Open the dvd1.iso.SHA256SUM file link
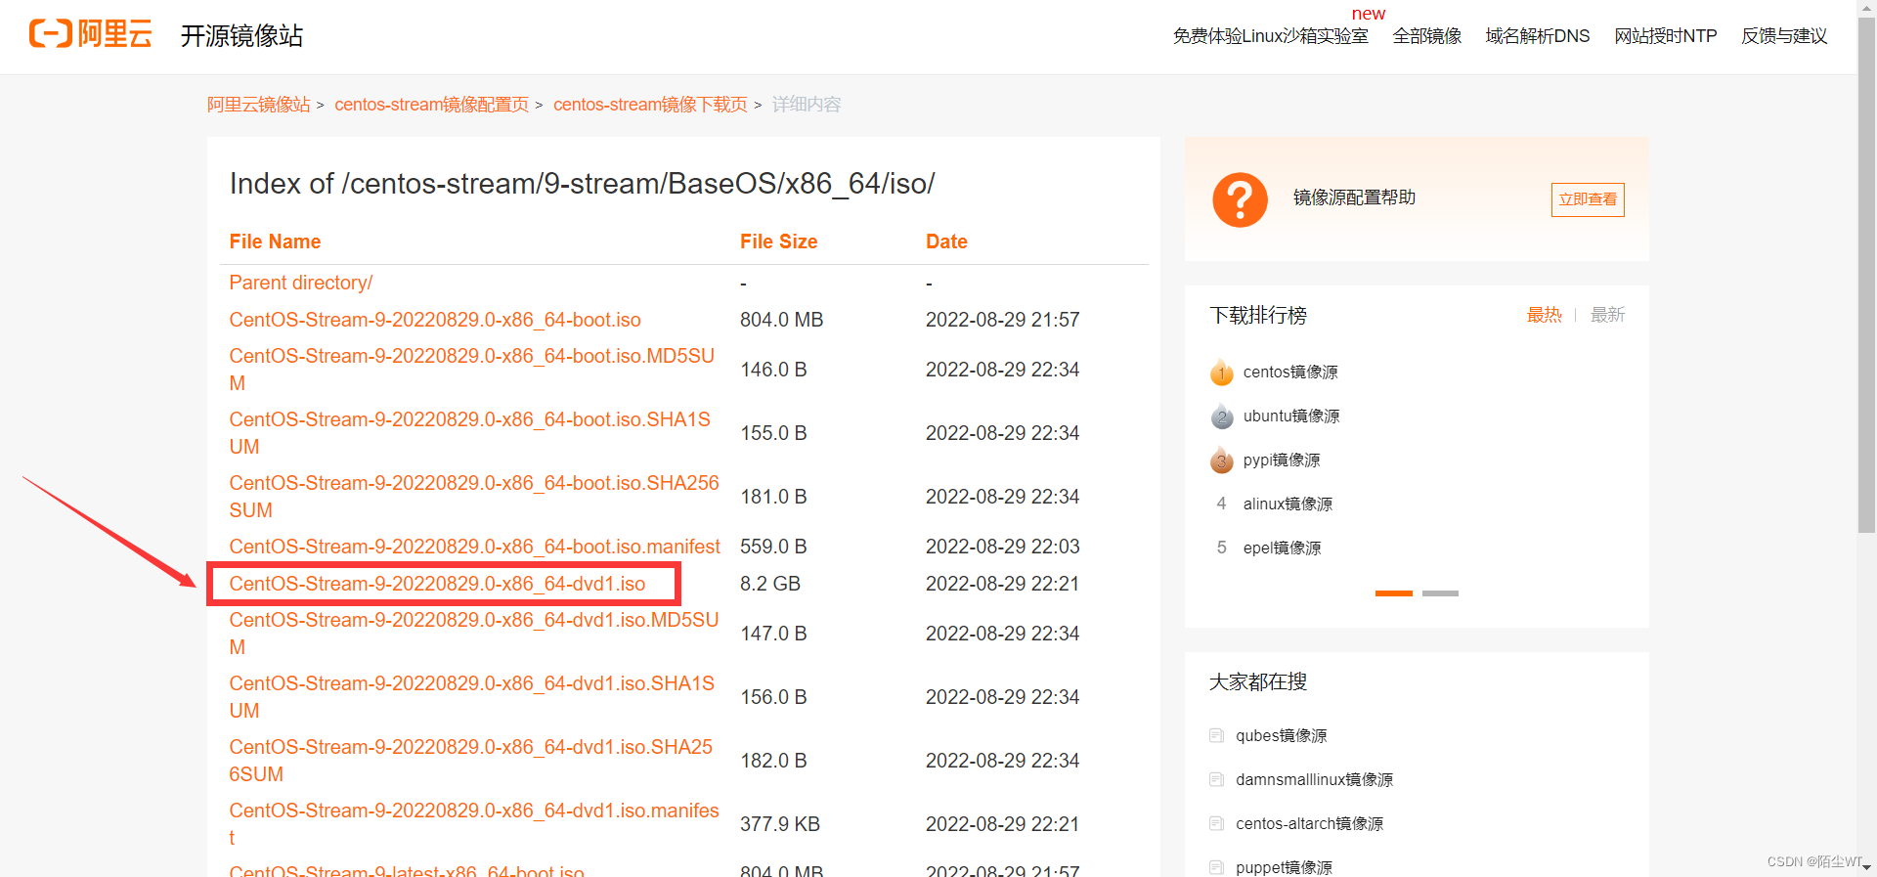Image resolution: width=1877 pixels, height=877 pixels. click(x=471, y=761)
